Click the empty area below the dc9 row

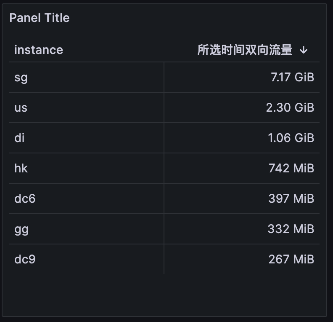coord(164,294)
